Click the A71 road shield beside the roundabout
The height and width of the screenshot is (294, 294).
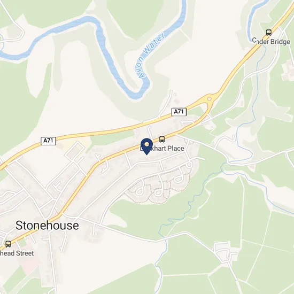click(x=179, y=112)
